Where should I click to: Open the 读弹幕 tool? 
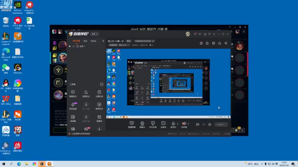click(x=73, y=118)
